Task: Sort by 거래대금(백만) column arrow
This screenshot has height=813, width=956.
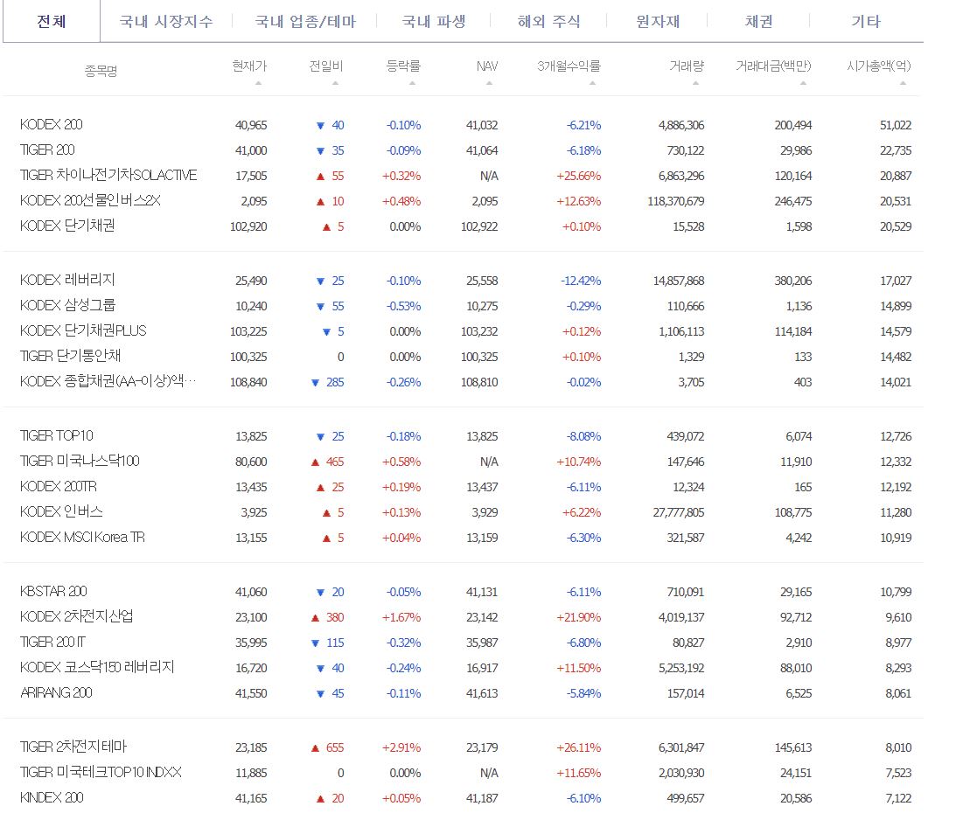Action: 803,83
